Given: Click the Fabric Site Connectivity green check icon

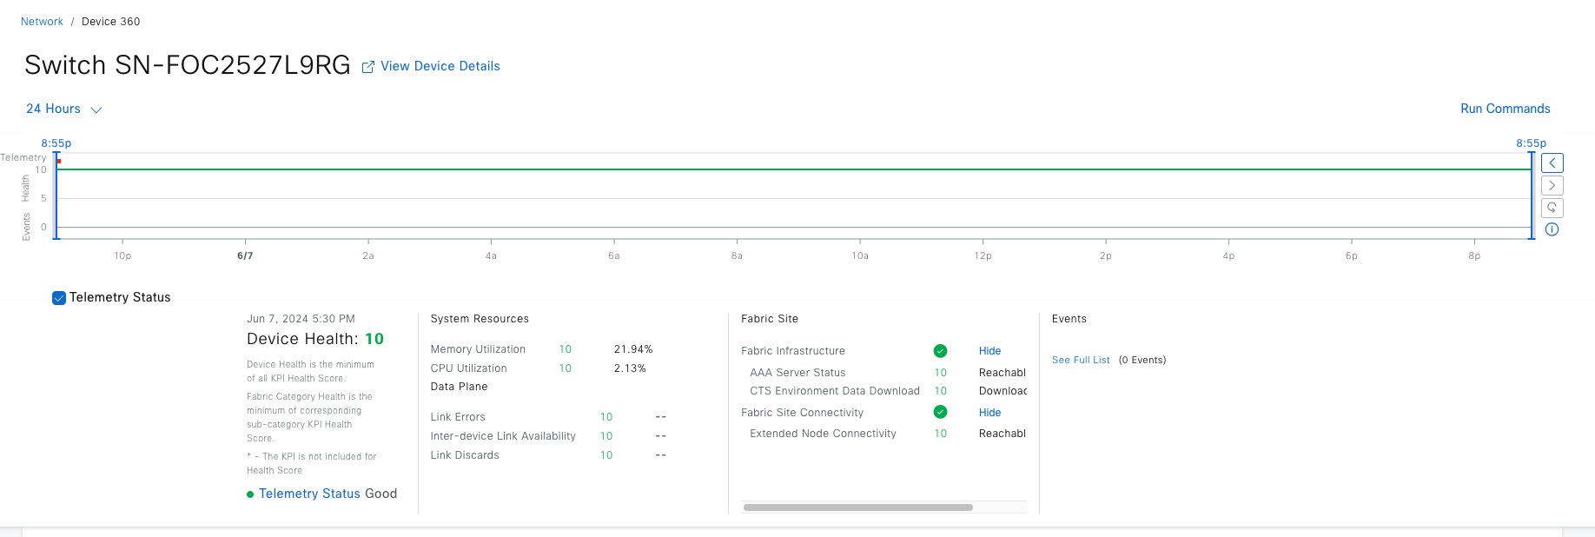Looking at the screenshot, I should click(940, 413).
